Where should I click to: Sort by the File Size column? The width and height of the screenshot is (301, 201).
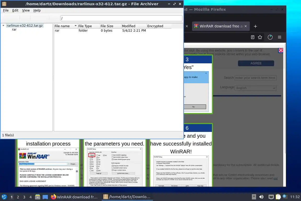coord(111,26)
